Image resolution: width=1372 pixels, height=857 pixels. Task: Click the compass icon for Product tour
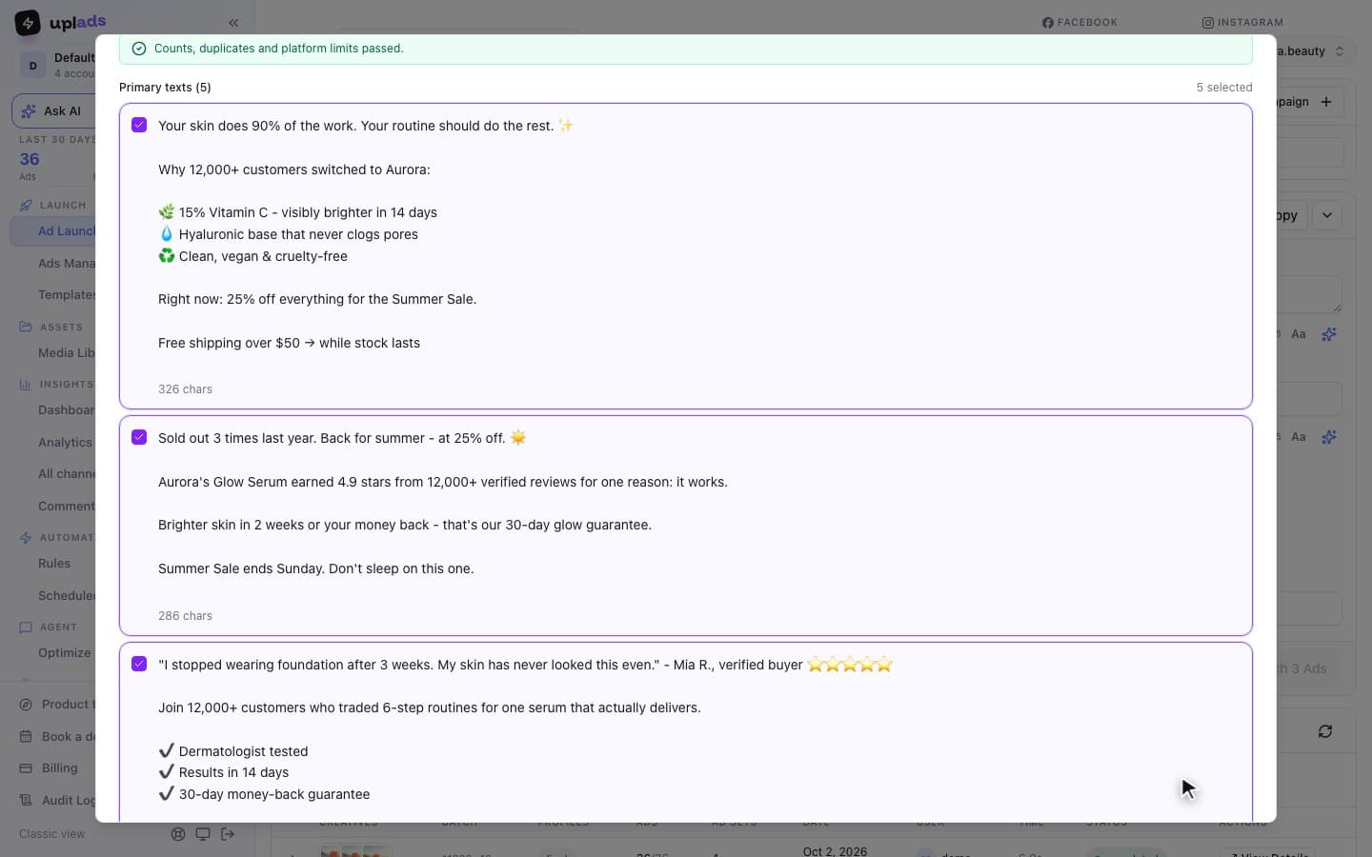click(x=26, y=705)
